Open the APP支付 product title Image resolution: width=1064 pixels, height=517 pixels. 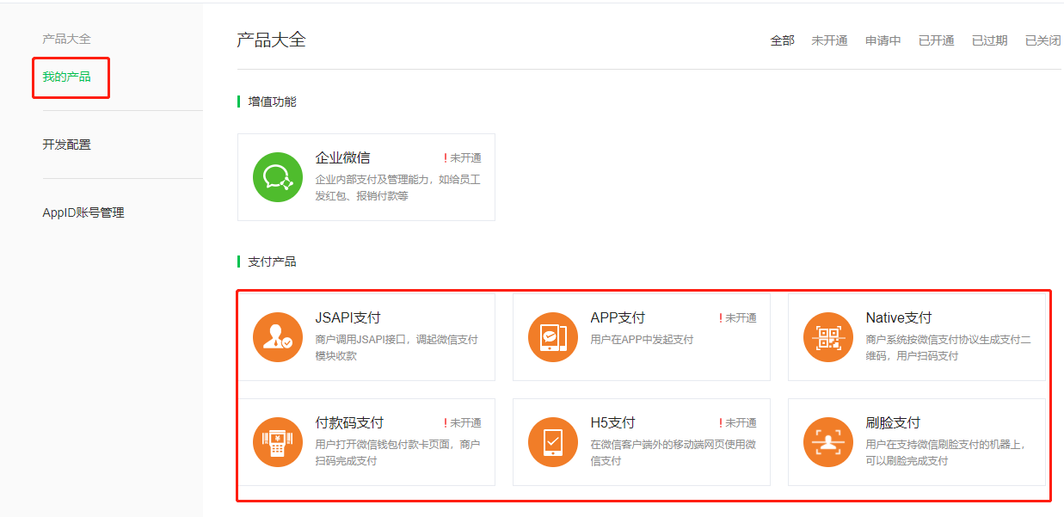click(618, 317)
